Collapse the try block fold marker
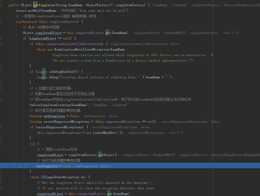 tap(1, 144)
